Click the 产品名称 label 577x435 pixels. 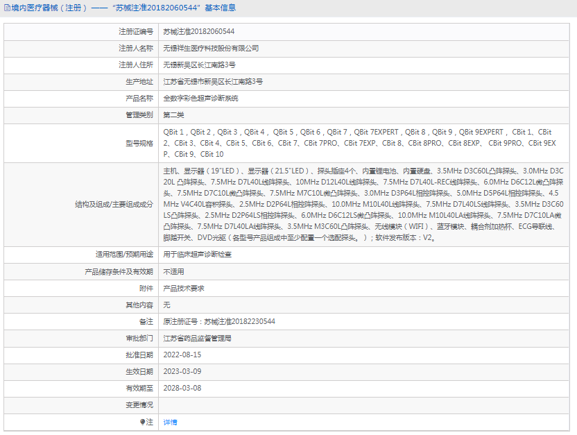[x=139, y=99]
